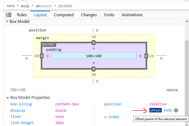Collapse the Box Model section
This screenshot has height=126, width=189.
[x=7, y=22]
